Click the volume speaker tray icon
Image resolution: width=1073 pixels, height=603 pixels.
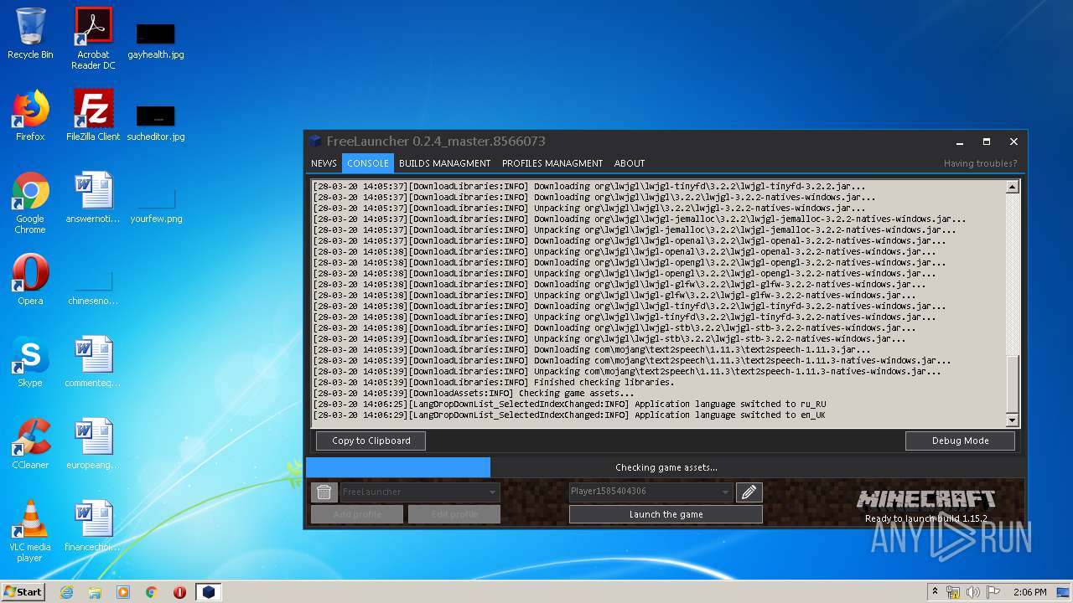pyautogui.click(x=973, y=592)
